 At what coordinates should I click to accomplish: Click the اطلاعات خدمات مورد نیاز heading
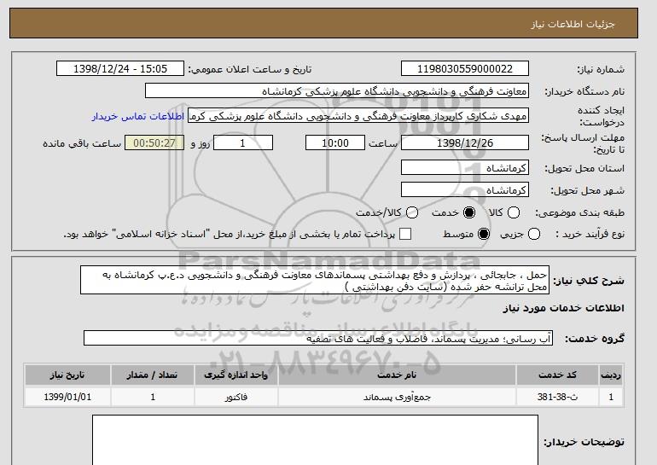[563, 308]
